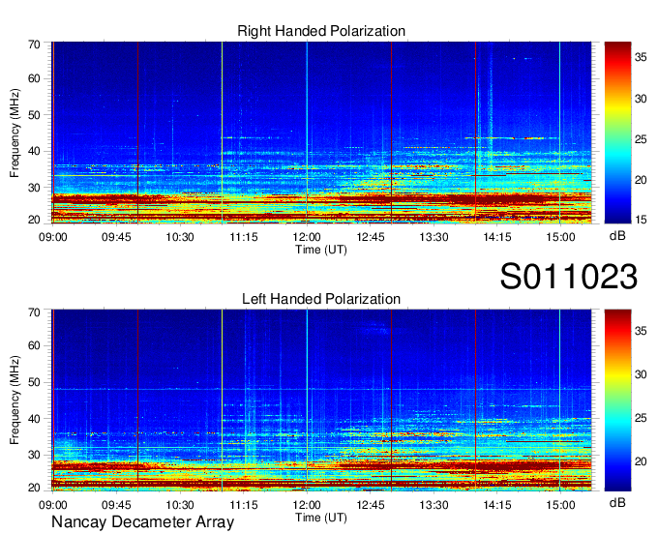This screenshot has width=658, height=534.
Task: Click the "70" frequency tick of Left Handed plot
Action: pyautogui.click(x=34, y=312)
